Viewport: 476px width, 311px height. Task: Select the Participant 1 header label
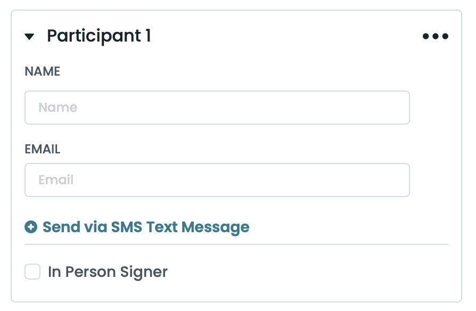click(x=100, y=36)
